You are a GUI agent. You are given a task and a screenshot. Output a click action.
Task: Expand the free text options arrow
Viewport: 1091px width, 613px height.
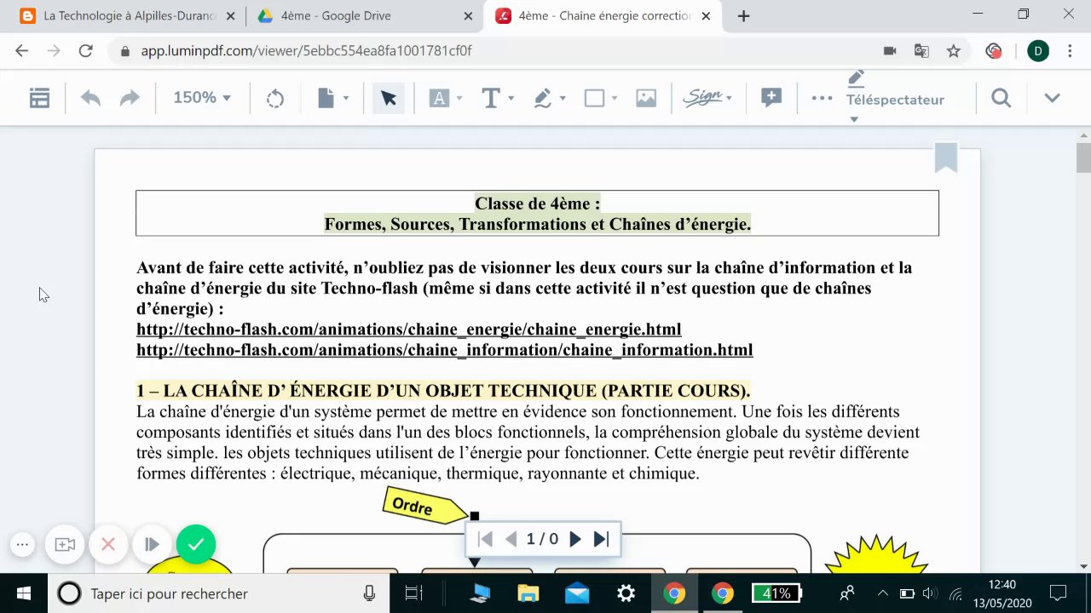[x=511, y=99]
